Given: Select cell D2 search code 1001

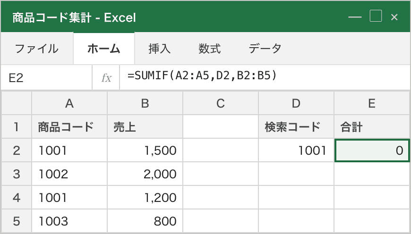Looking at the screenshot, I should (x=296, y=150).
